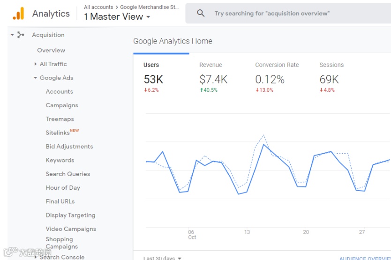Screen dimensions: 391x260
Task: Click the All accounts breadcrumb
Action: pyautogui.click(x=98, y=7)
